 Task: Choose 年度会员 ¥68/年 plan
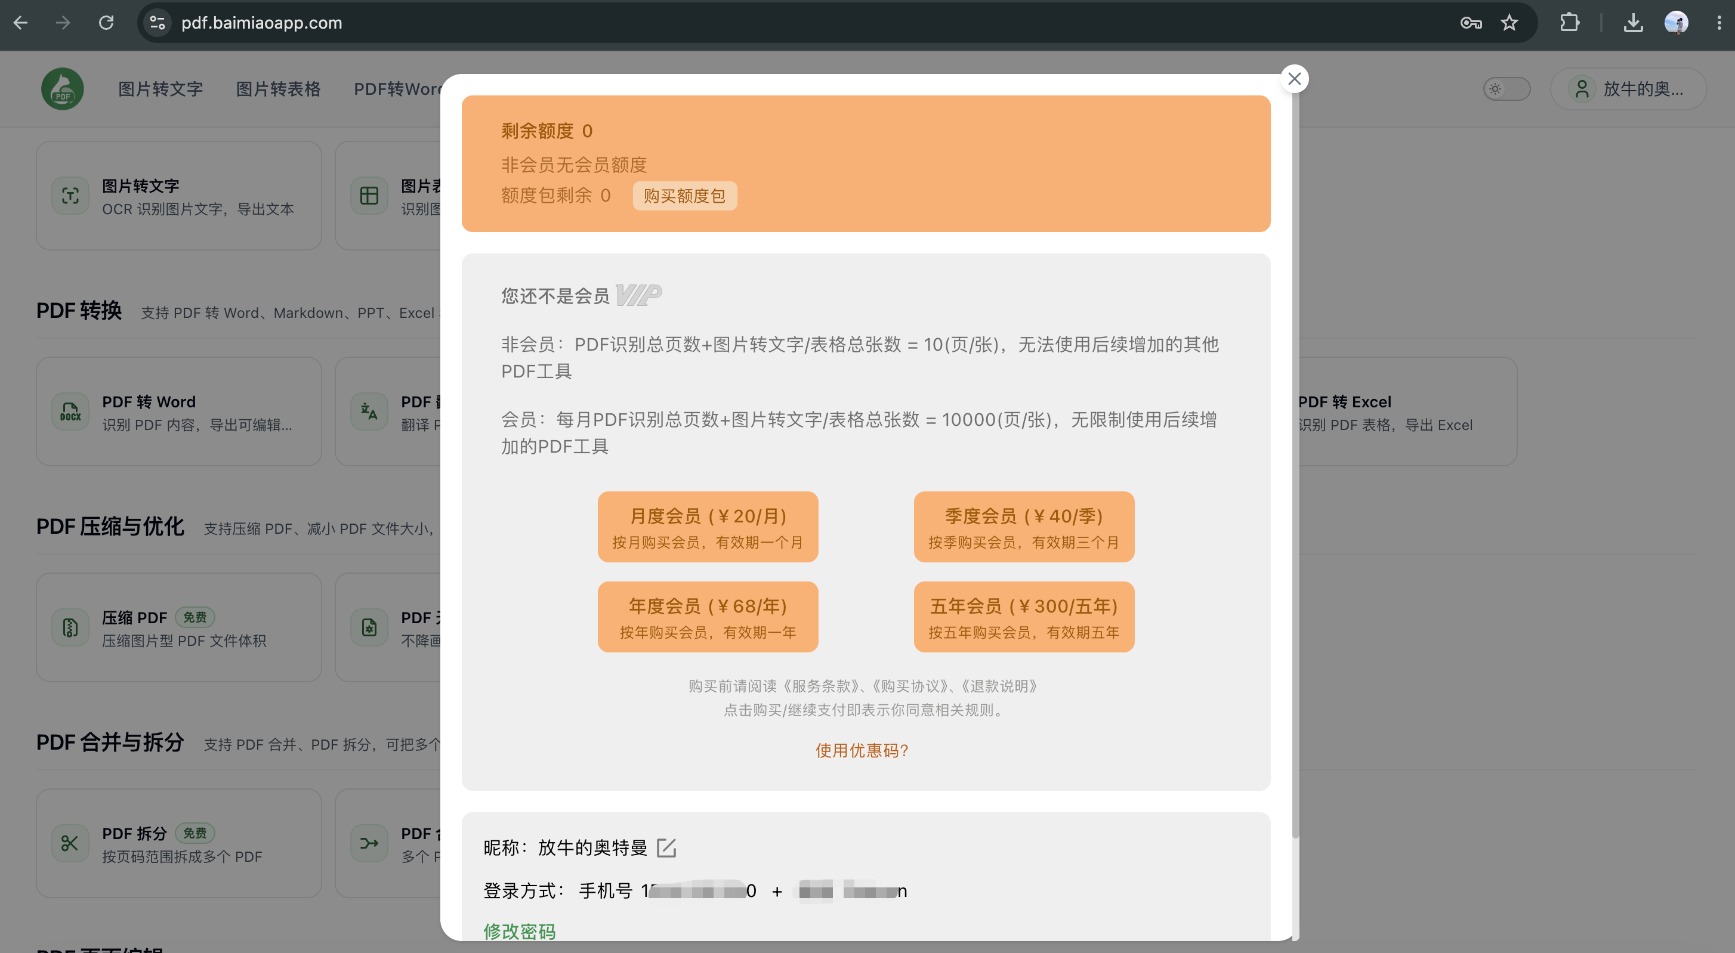708,617
